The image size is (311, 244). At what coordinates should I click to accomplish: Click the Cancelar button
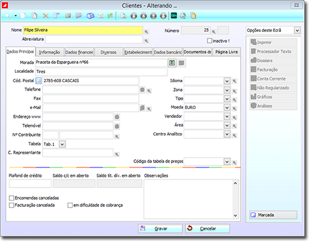208,228
